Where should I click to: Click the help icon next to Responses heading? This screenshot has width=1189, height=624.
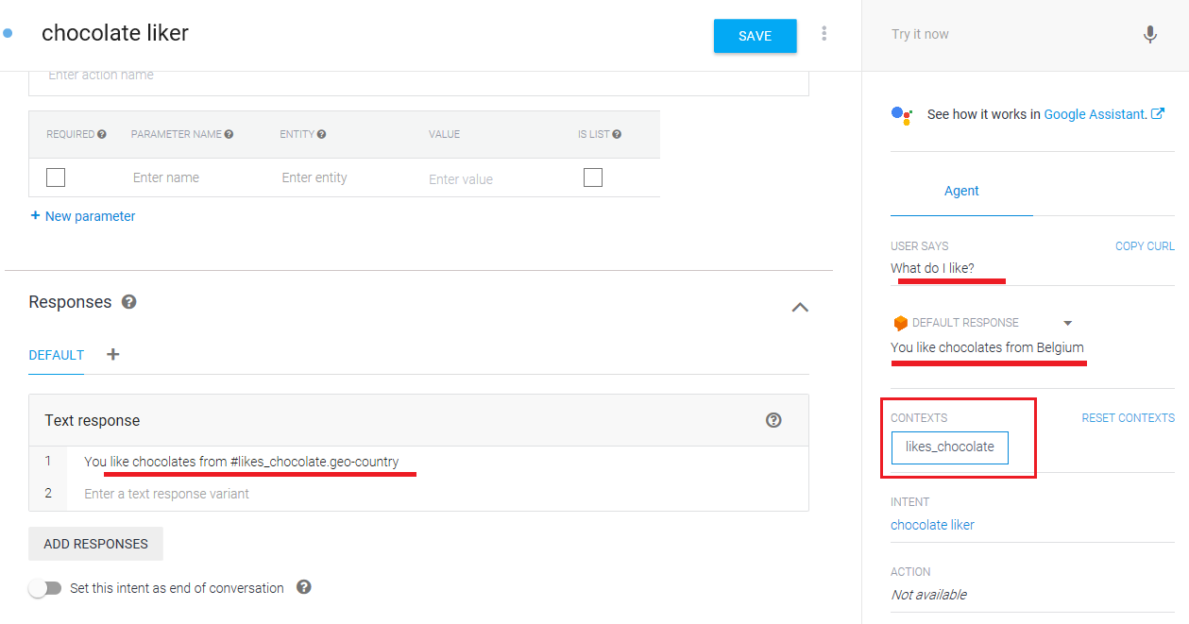(x=129, y=302)
